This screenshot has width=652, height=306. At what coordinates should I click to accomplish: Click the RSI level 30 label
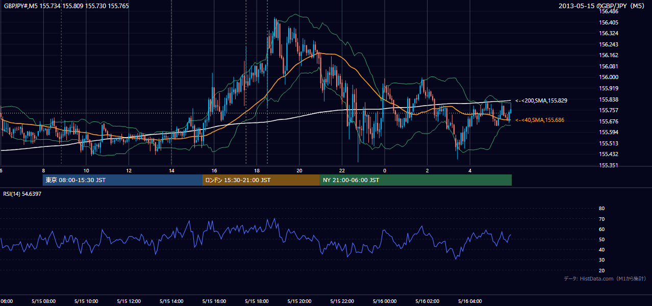click(x=601, y=260)
